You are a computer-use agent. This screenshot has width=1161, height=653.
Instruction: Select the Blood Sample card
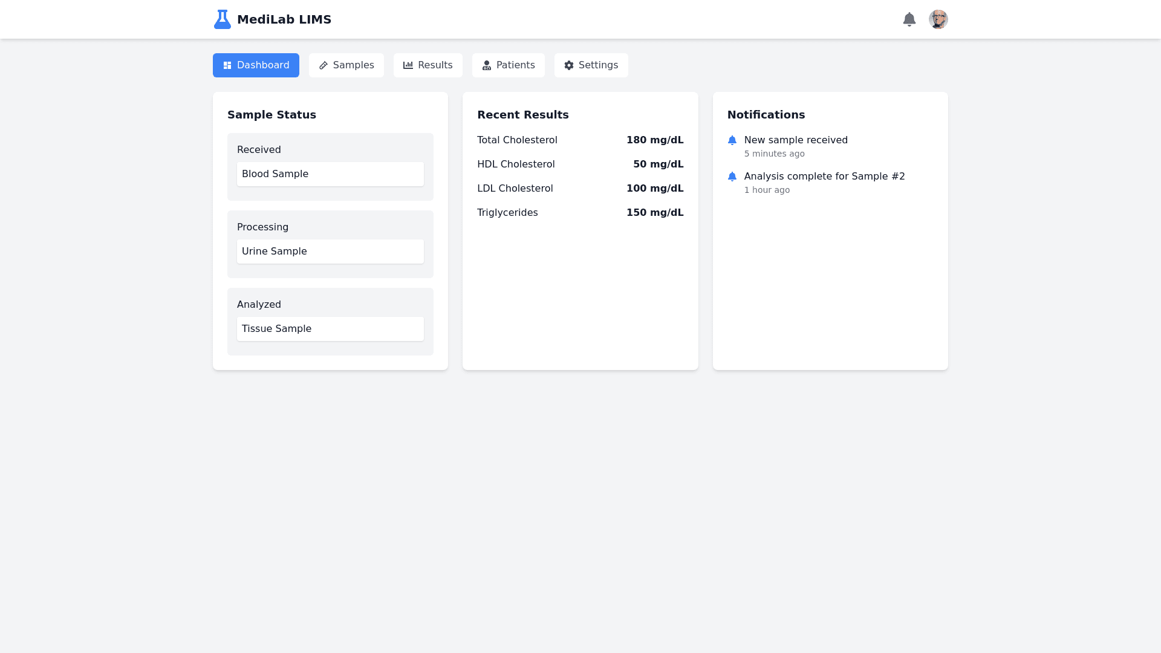point(330,174)
